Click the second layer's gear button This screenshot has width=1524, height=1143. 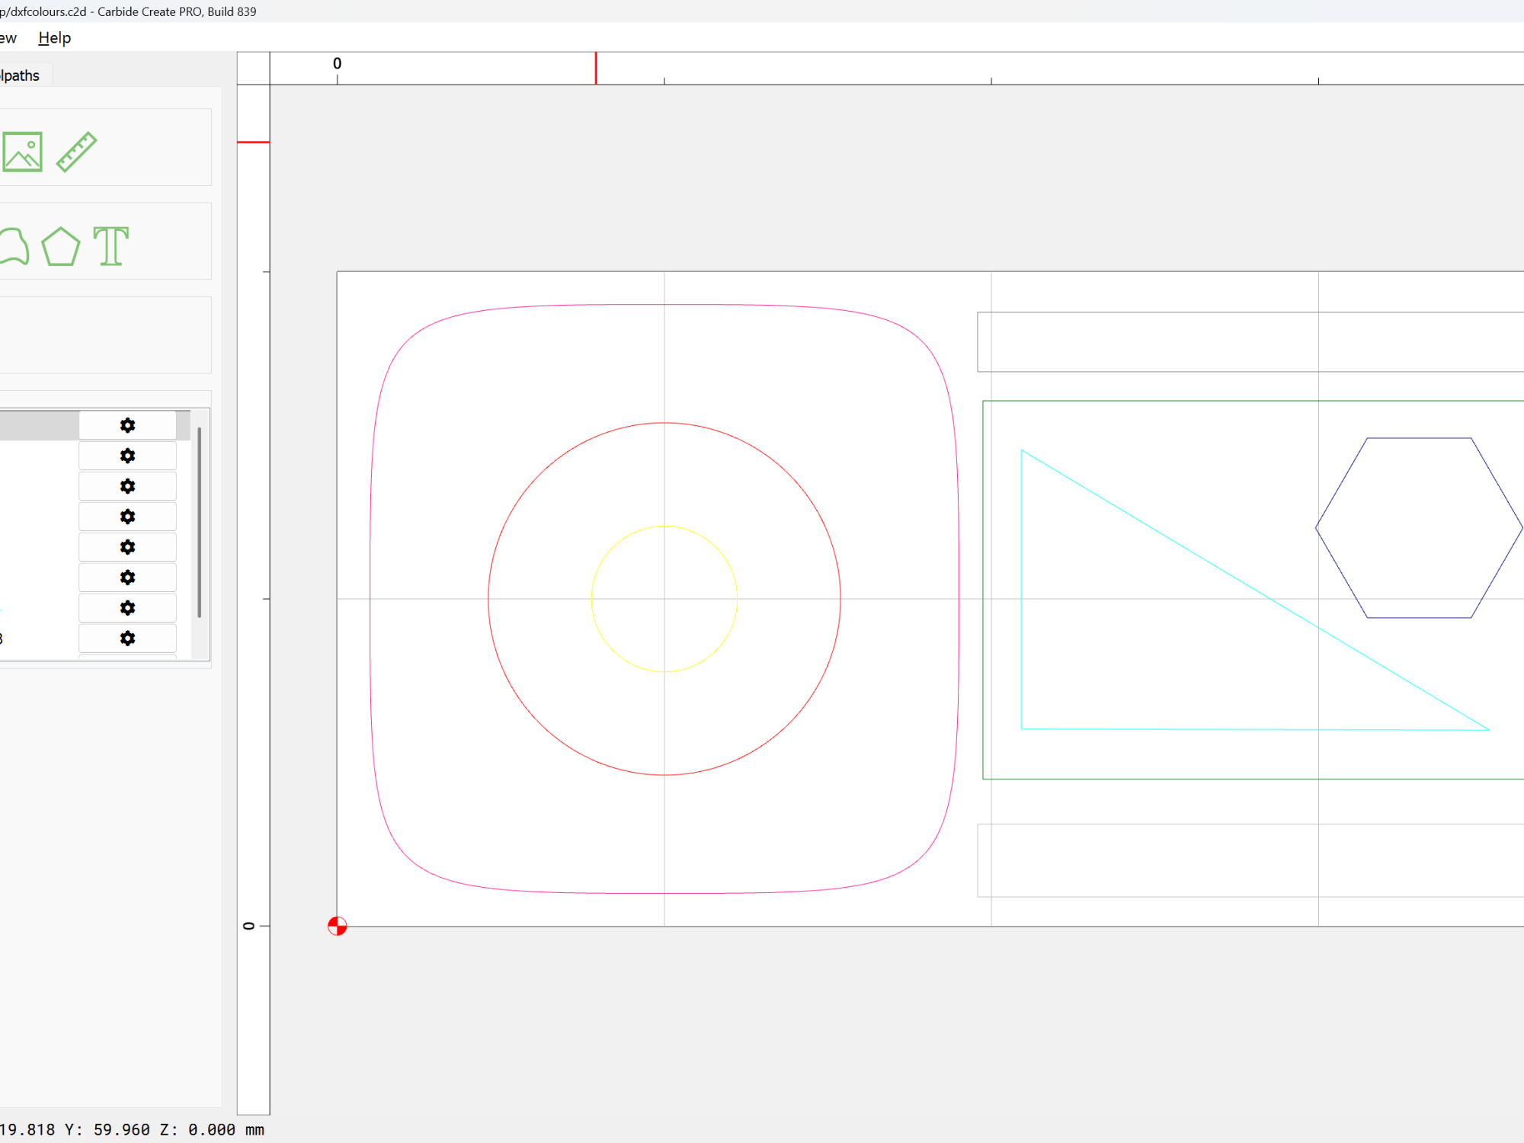[127, 456]
